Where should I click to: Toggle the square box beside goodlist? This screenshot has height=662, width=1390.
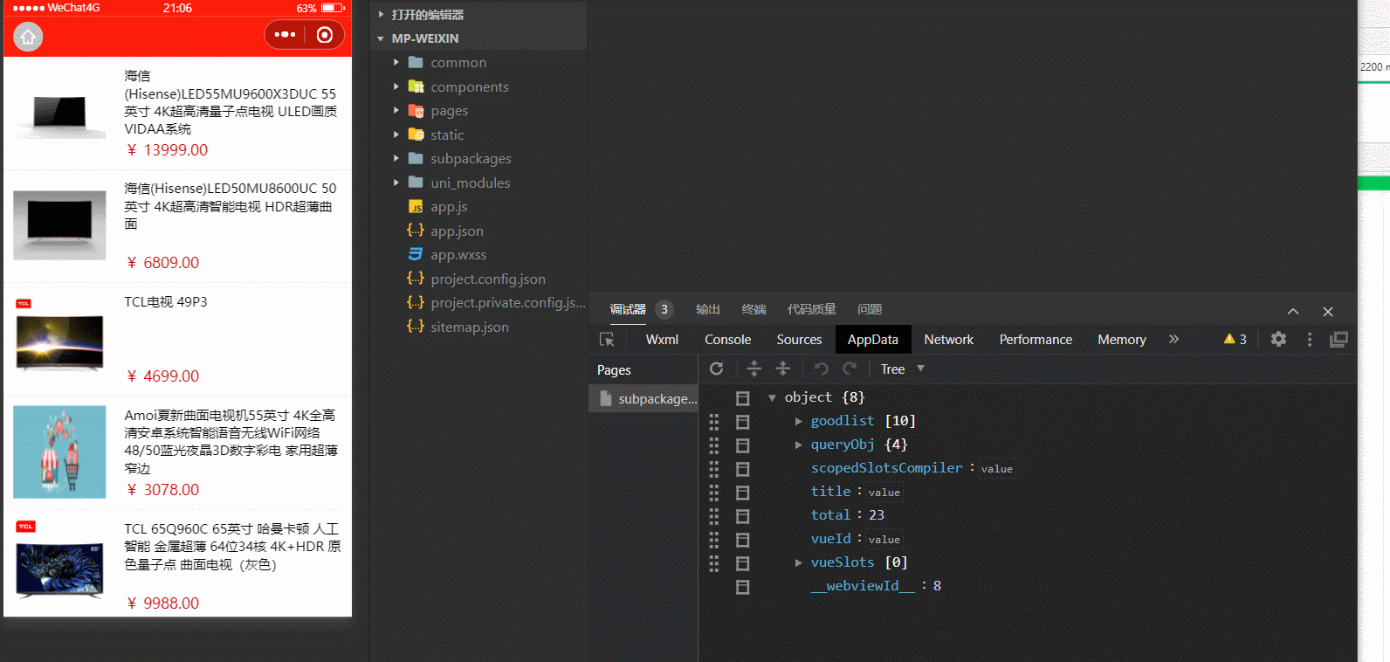pyautogui.click(x=743, y=422)
